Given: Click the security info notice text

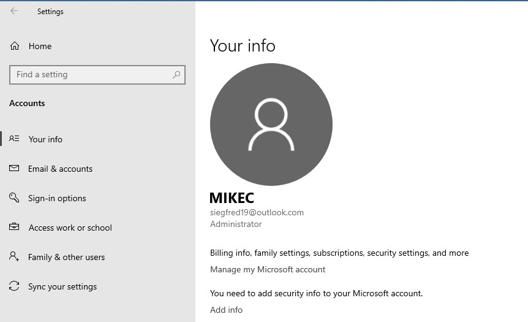Looking at the screenshot, I should click(316, 293).
